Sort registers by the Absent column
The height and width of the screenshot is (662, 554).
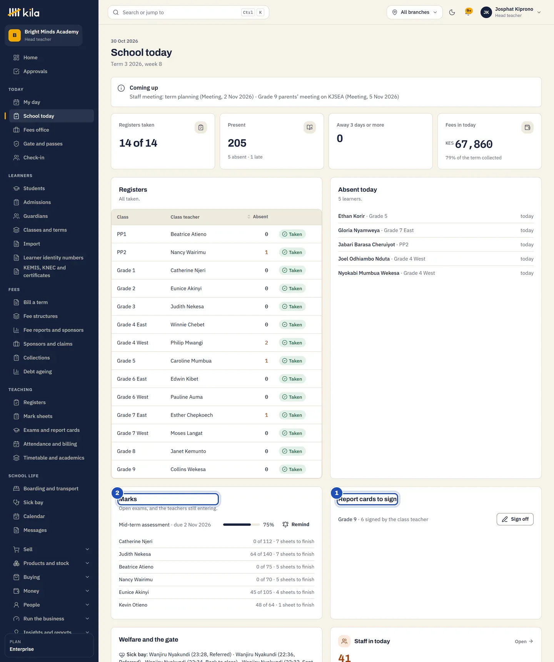pyautogui.click(x=257, y=217)
